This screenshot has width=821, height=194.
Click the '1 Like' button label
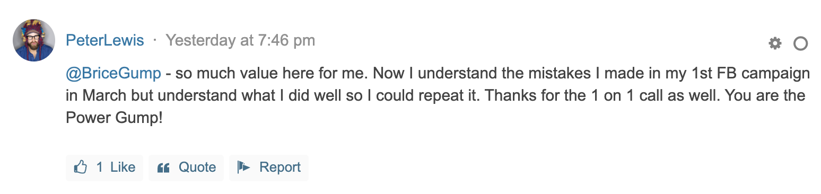point(116,167)
